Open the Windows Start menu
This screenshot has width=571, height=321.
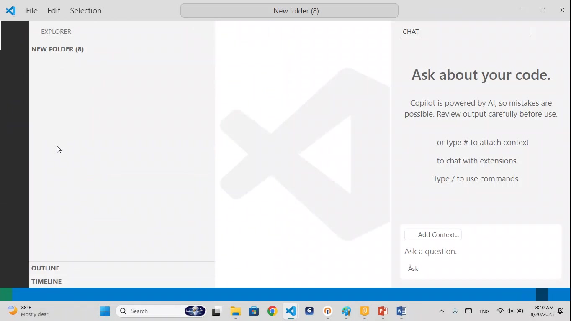105,311
